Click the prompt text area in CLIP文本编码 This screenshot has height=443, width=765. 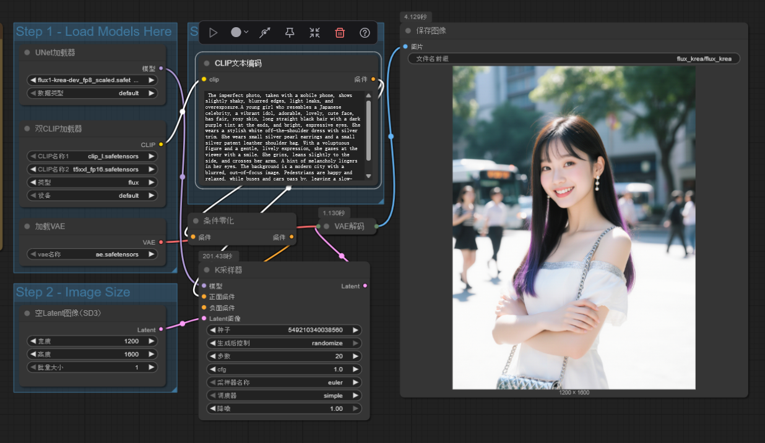[x=283, y=136]
